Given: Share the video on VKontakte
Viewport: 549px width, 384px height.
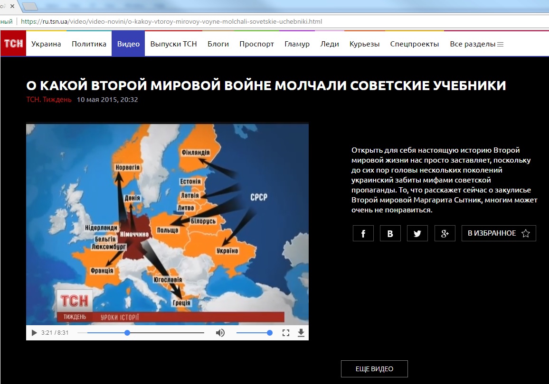Looking at the screenshot, I should coord(390,233).
